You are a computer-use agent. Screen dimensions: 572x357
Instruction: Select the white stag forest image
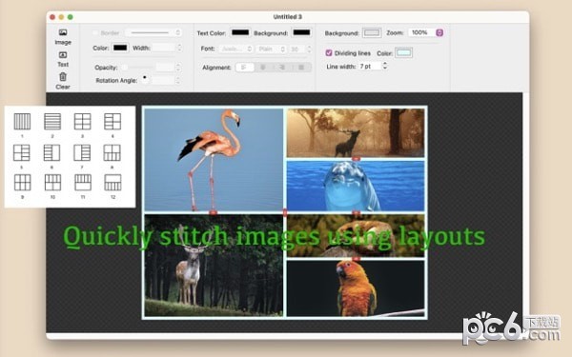(x=214, y=265)
